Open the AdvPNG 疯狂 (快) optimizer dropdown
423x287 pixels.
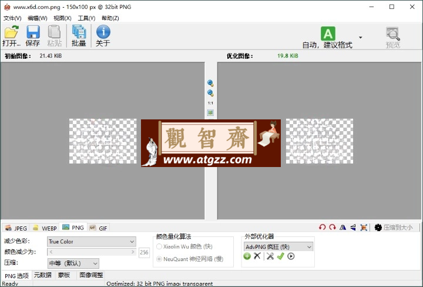pos(278,247)
